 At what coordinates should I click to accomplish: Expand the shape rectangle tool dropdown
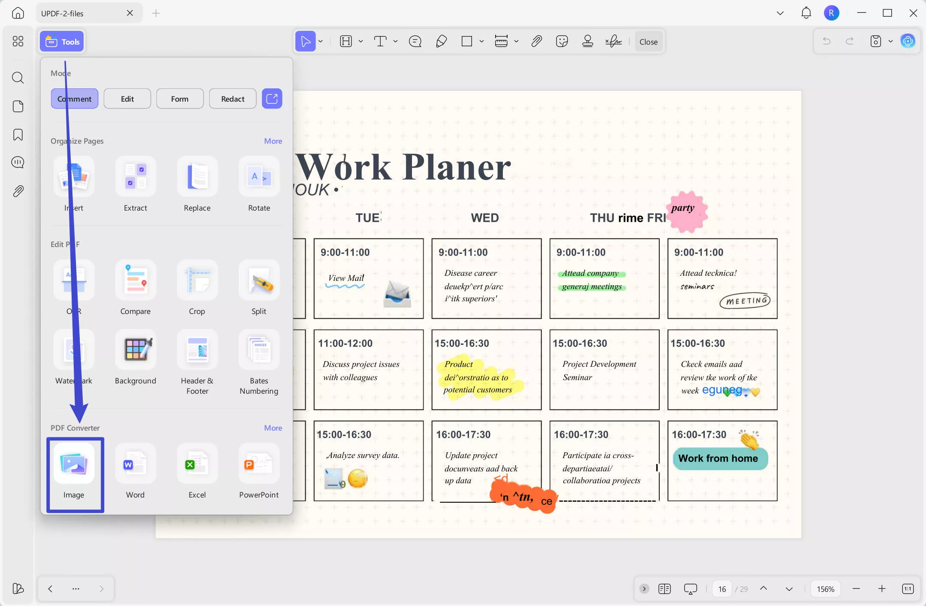[x=481, y=42]
